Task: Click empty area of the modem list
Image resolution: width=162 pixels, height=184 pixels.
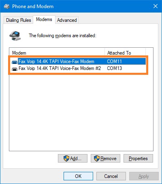Action: point(81,112)
